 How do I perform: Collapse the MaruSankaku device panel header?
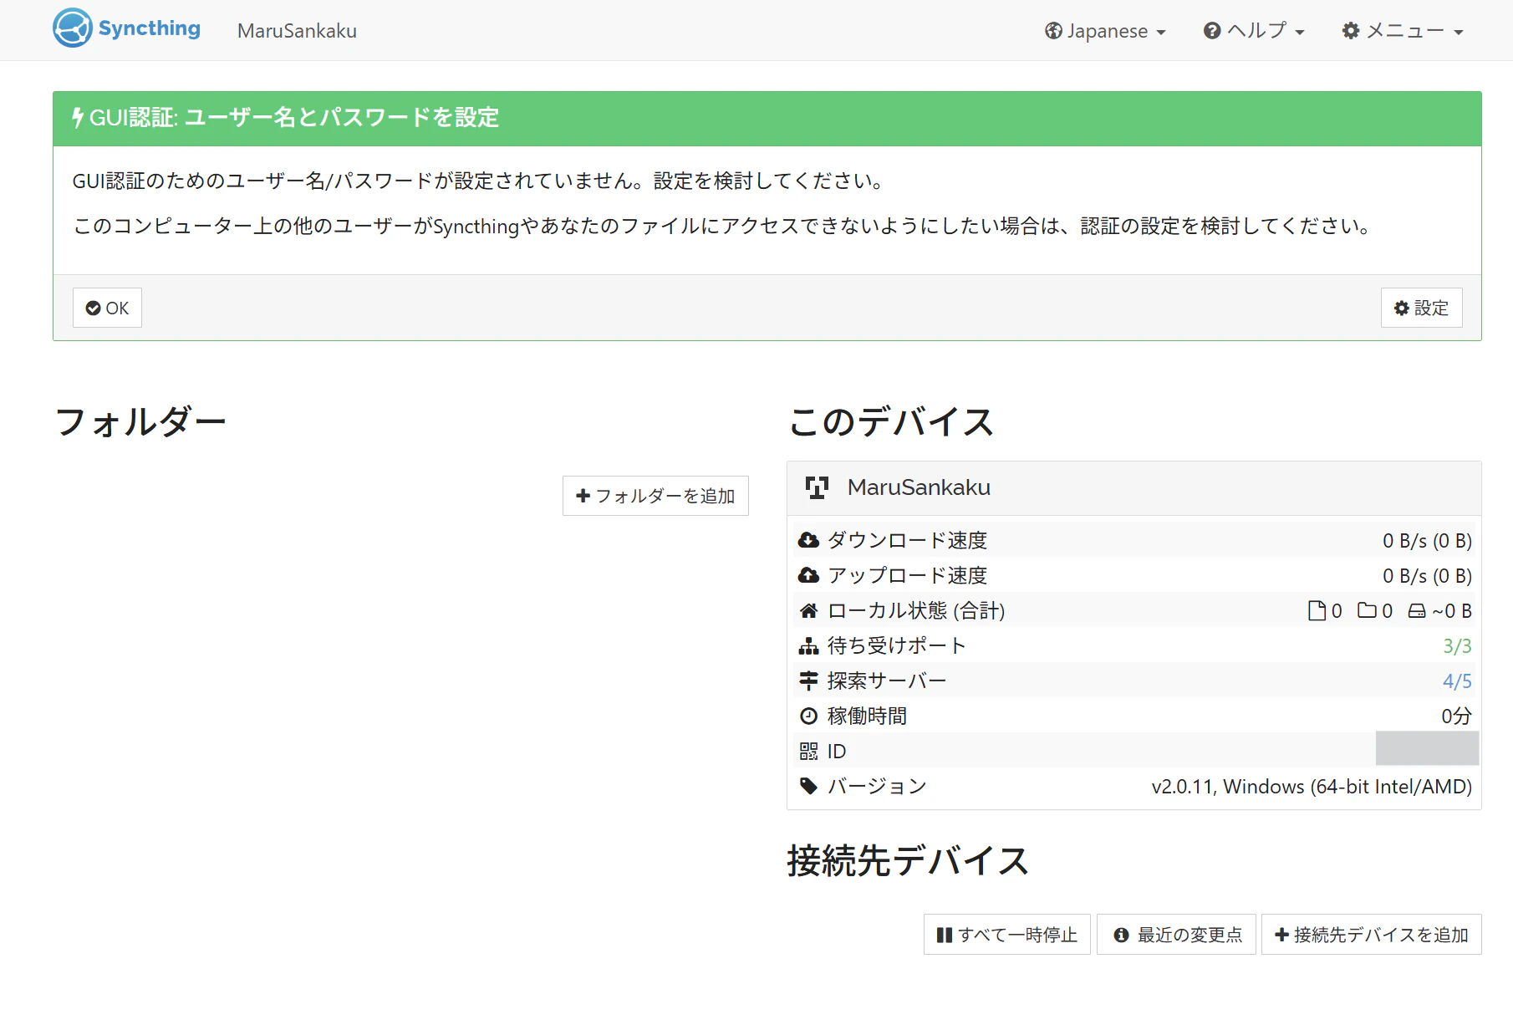point(1134,488)
